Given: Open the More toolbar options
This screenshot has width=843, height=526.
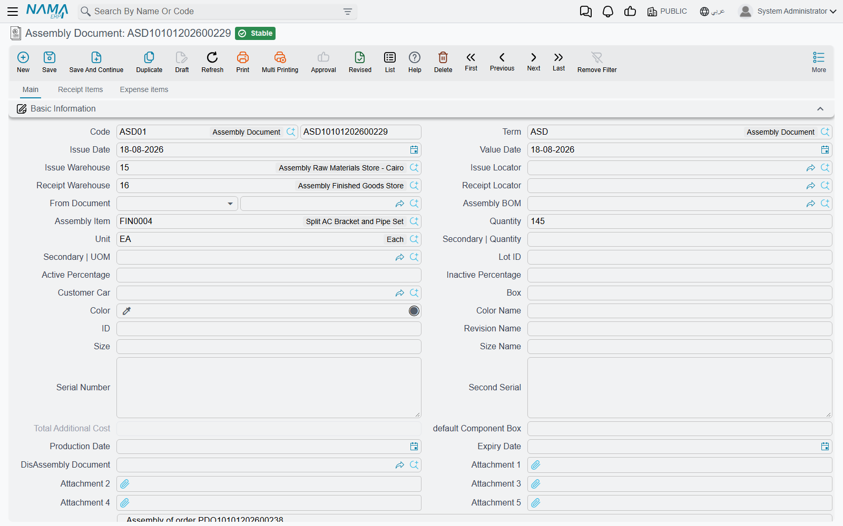Looking at the screenshot, I should 819,62.
